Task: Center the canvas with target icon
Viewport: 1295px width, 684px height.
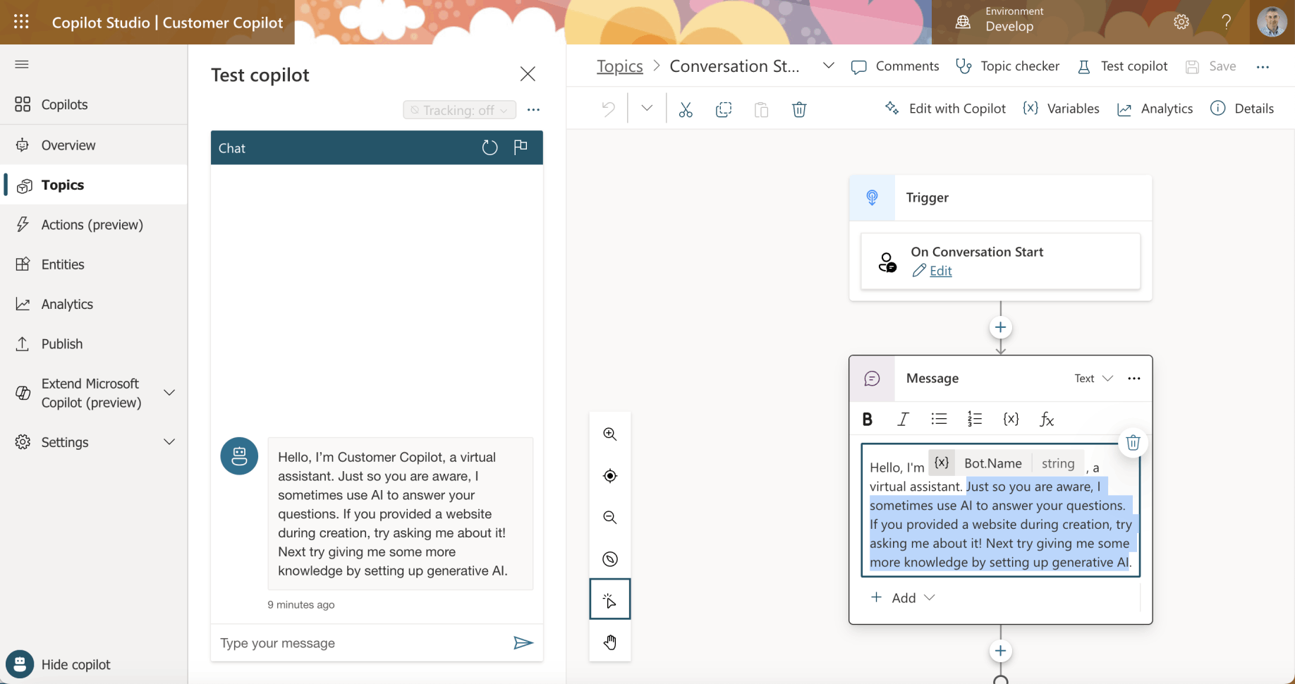Action: tap(610, 476)
